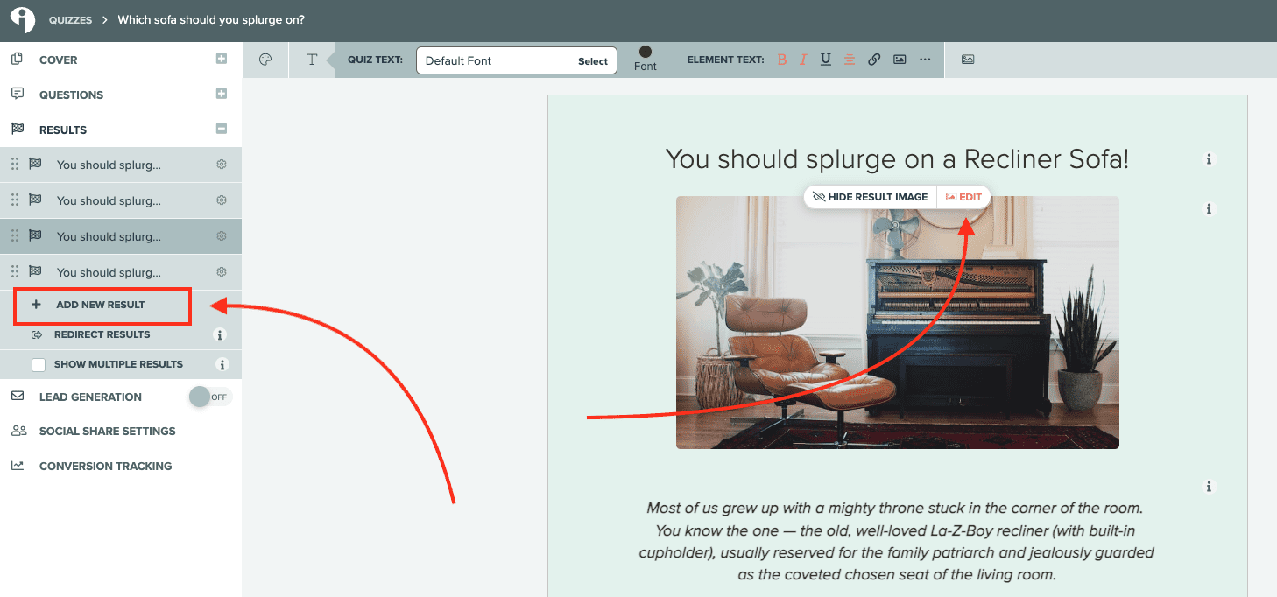Insert a link in element text

click(873, 60)
